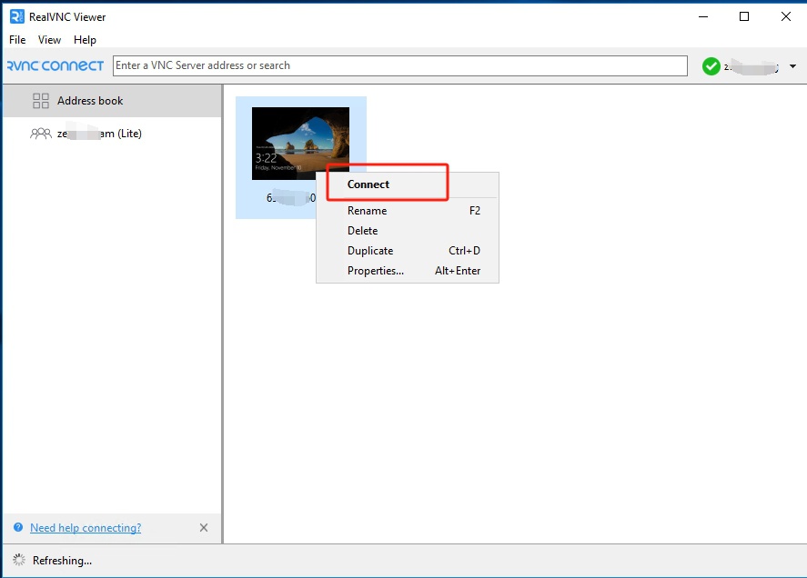The height and width of the screenshot is (578, 807).
Task: Click the Need help connecting link
Action: [x=86, y=527]
